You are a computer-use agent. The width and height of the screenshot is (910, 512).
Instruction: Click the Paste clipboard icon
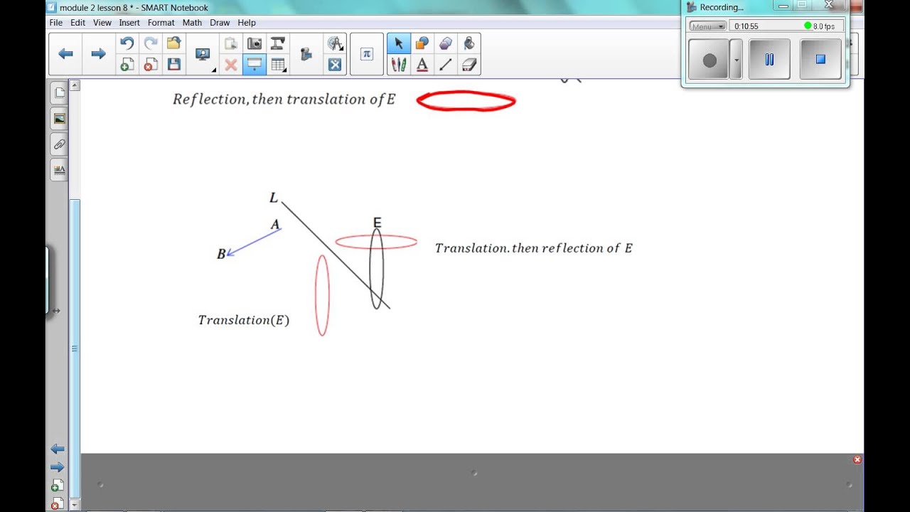tap(230, 43)
